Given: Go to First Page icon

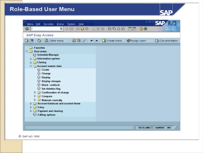Looking at the screenshot, I should 109,29.
